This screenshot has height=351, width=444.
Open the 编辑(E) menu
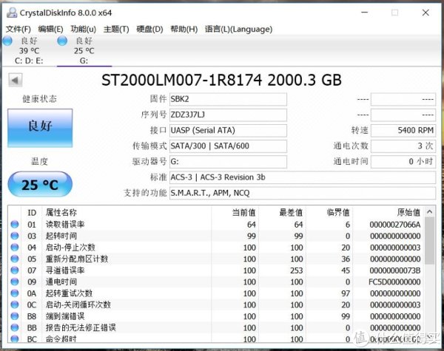coord(50,29)
